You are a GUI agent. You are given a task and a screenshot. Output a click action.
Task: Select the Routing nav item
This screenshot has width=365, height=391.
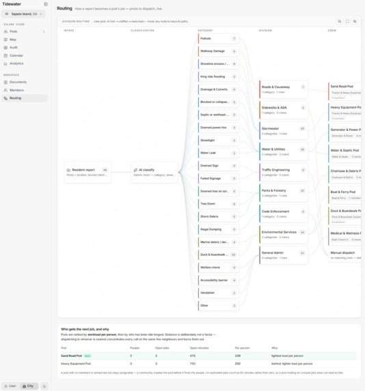coord(25,98)
